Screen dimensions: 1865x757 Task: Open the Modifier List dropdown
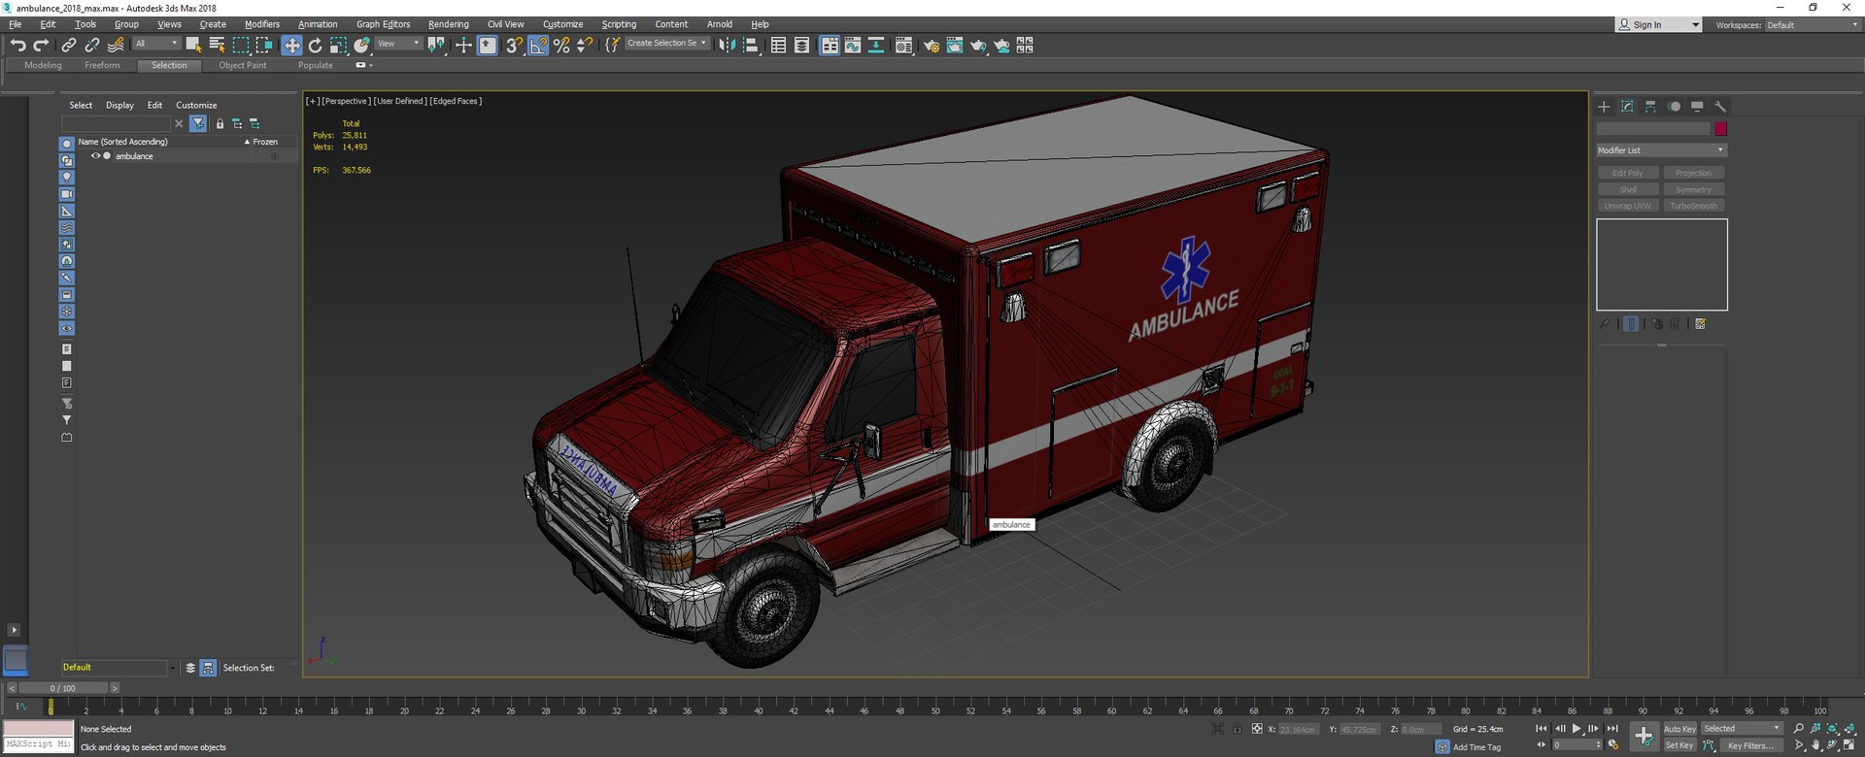(1661, 150)
